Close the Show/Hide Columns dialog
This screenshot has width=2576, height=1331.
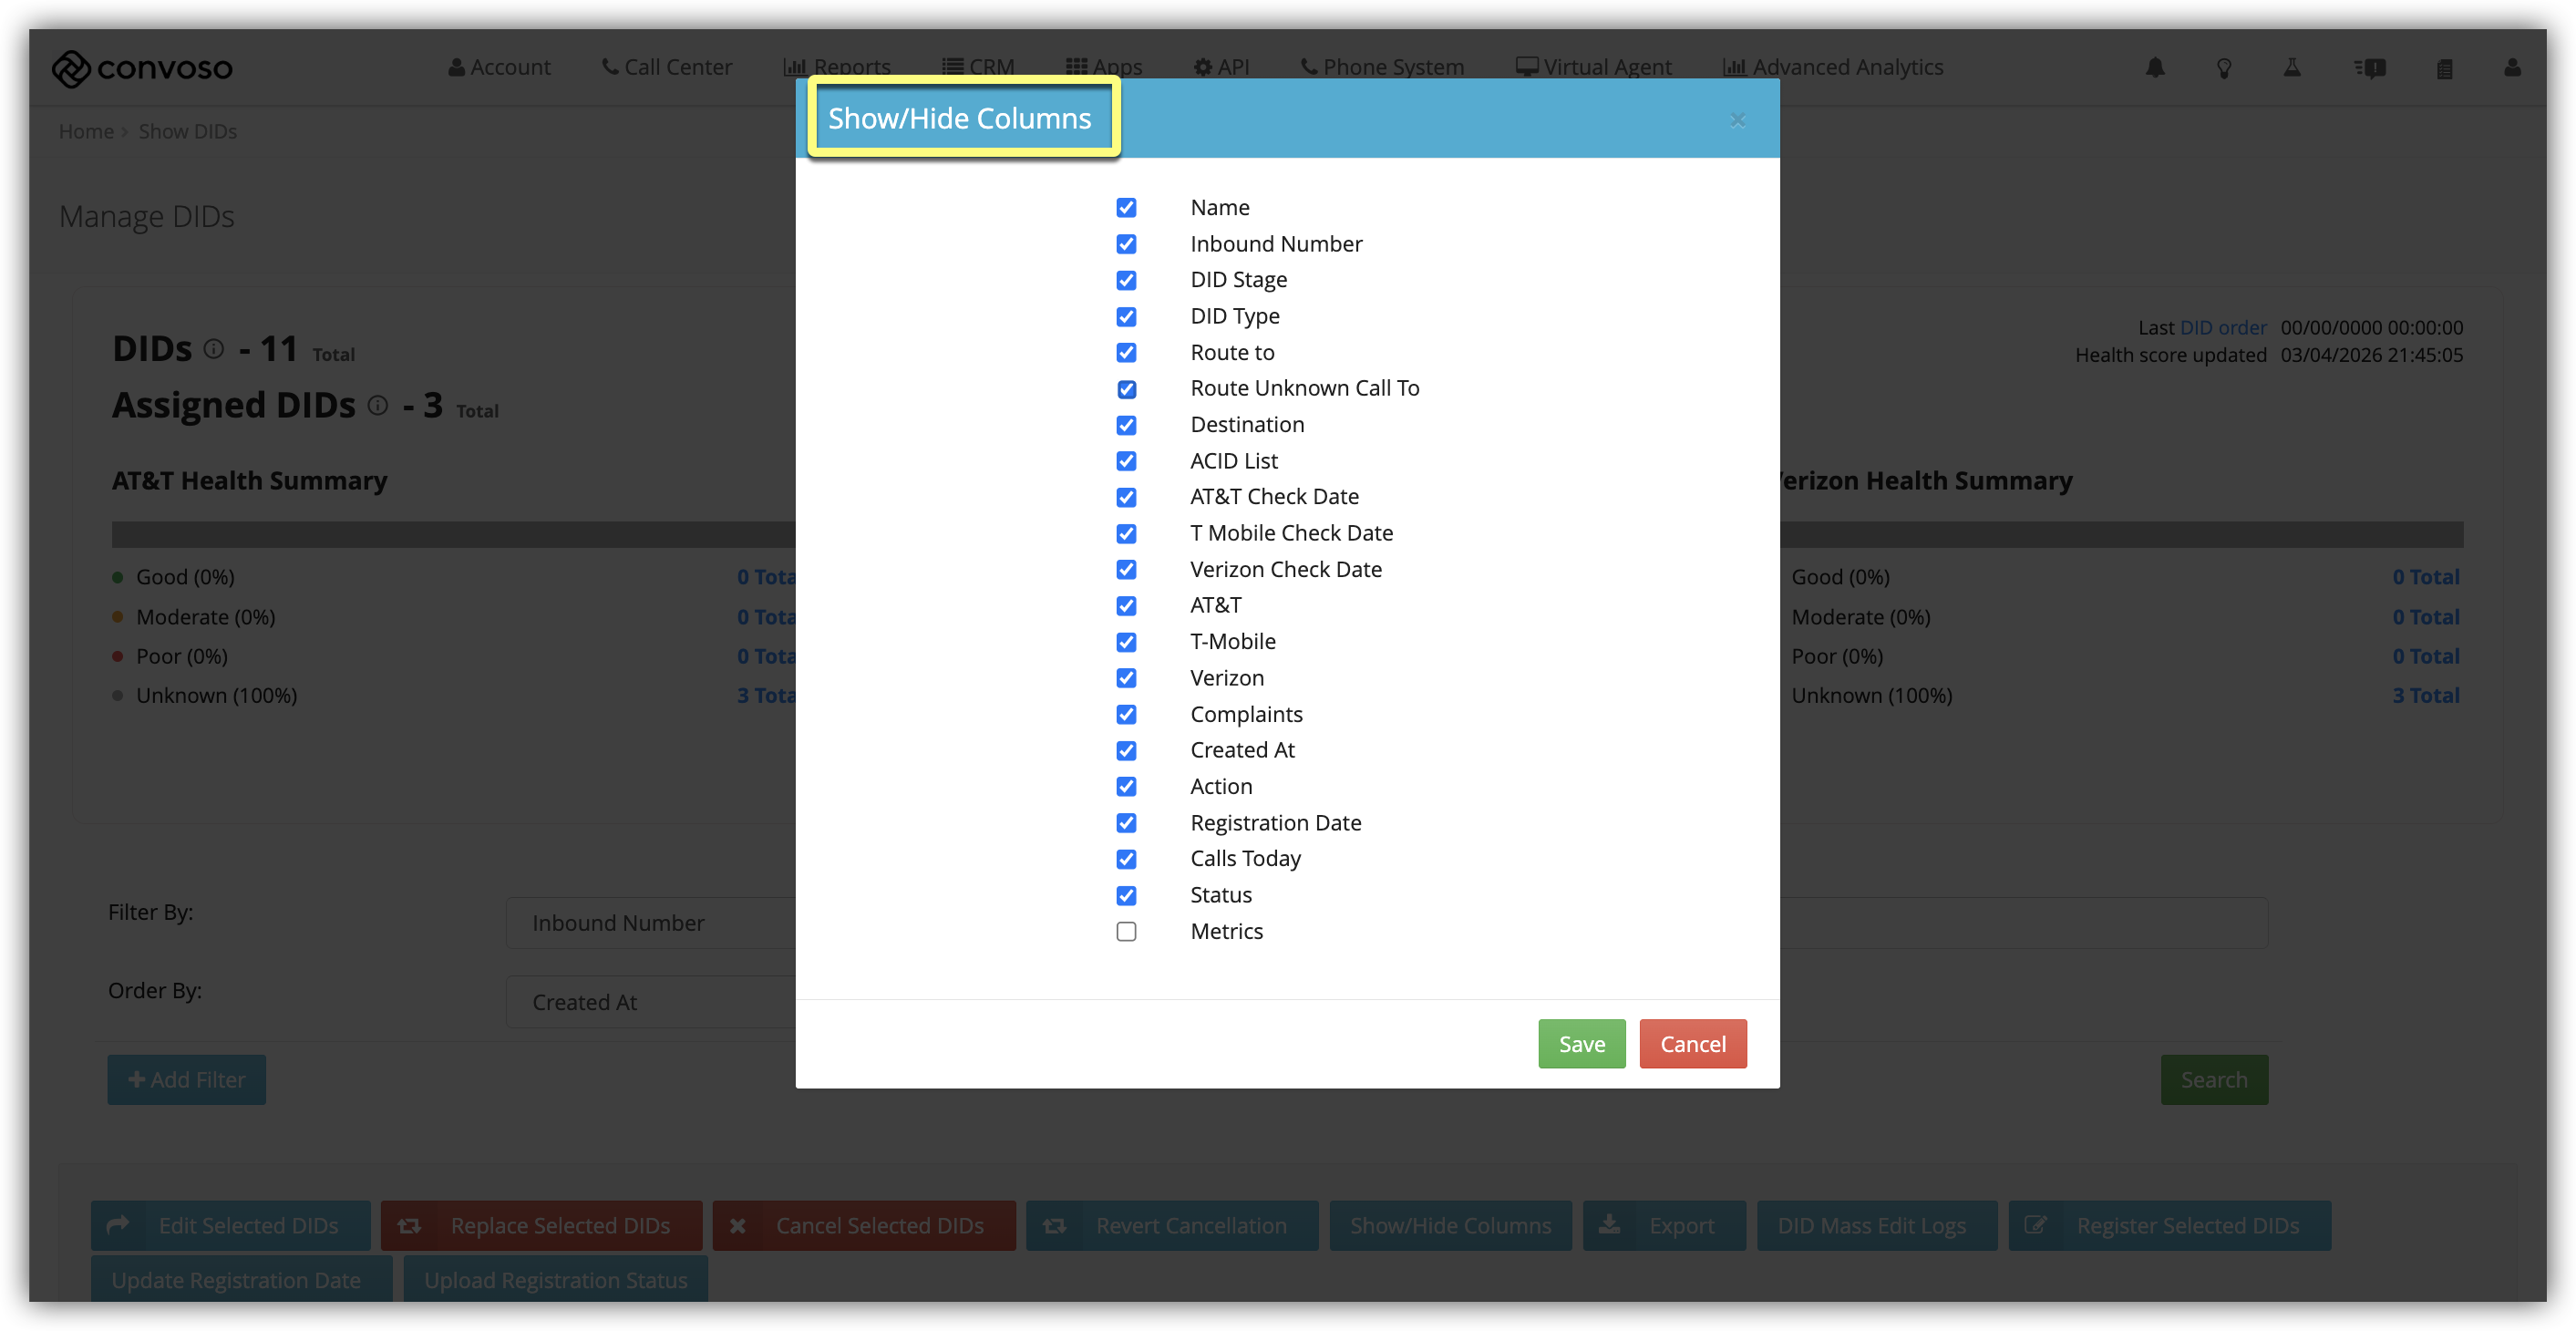coord(1738,120)
